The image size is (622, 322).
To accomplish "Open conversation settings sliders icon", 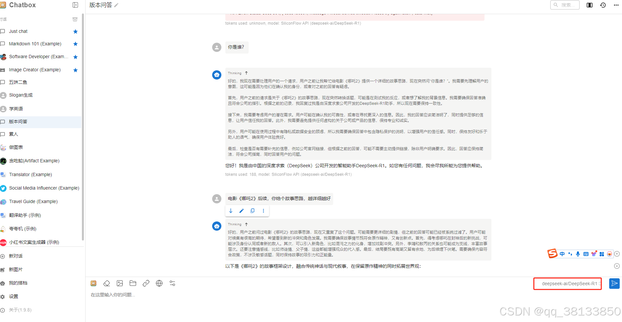I will (x=172, y=283).
